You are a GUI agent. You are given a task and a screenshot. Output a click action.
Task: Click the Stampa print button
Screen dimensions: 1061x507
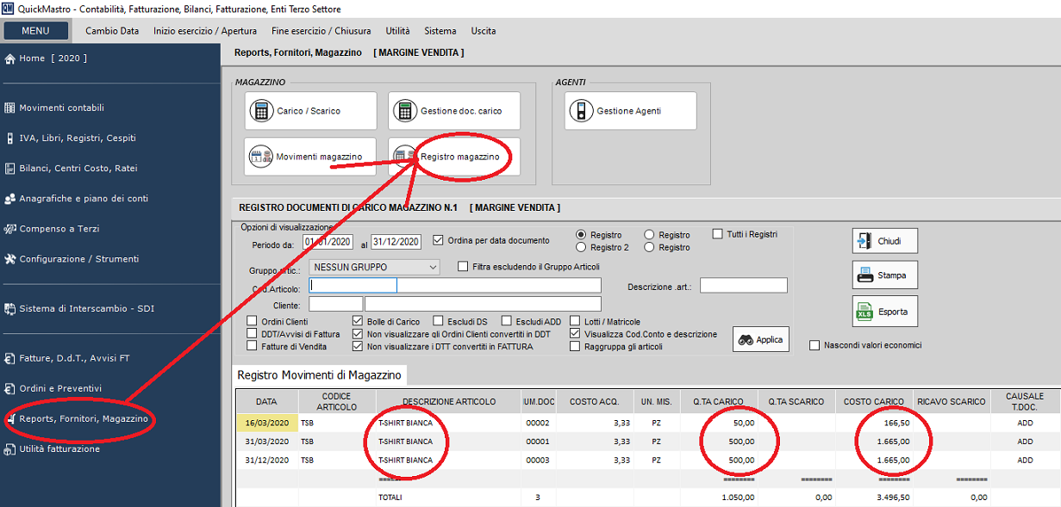pyautogui.click(x=885, y=275)
